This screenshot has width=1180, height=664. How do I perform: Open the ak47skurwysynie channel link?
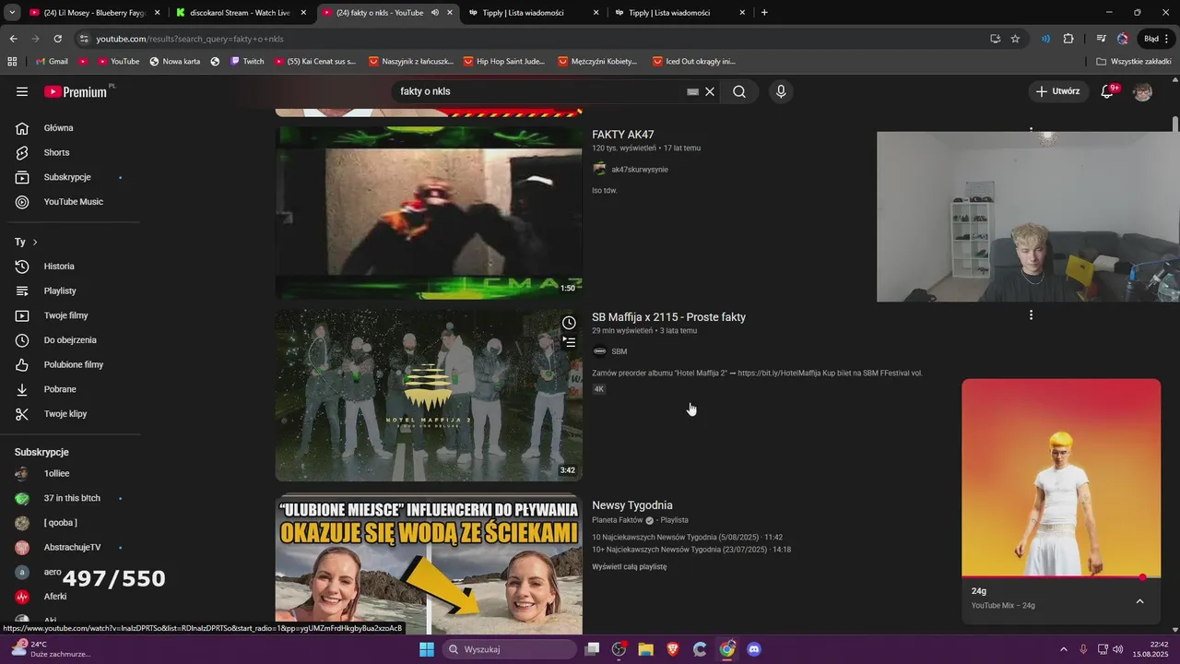(x=640, y=170)
